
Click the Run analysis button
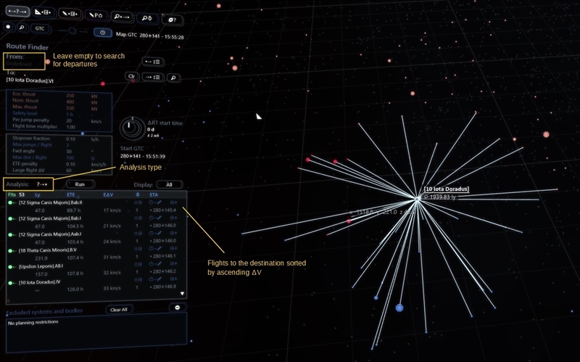click(80, 184)
